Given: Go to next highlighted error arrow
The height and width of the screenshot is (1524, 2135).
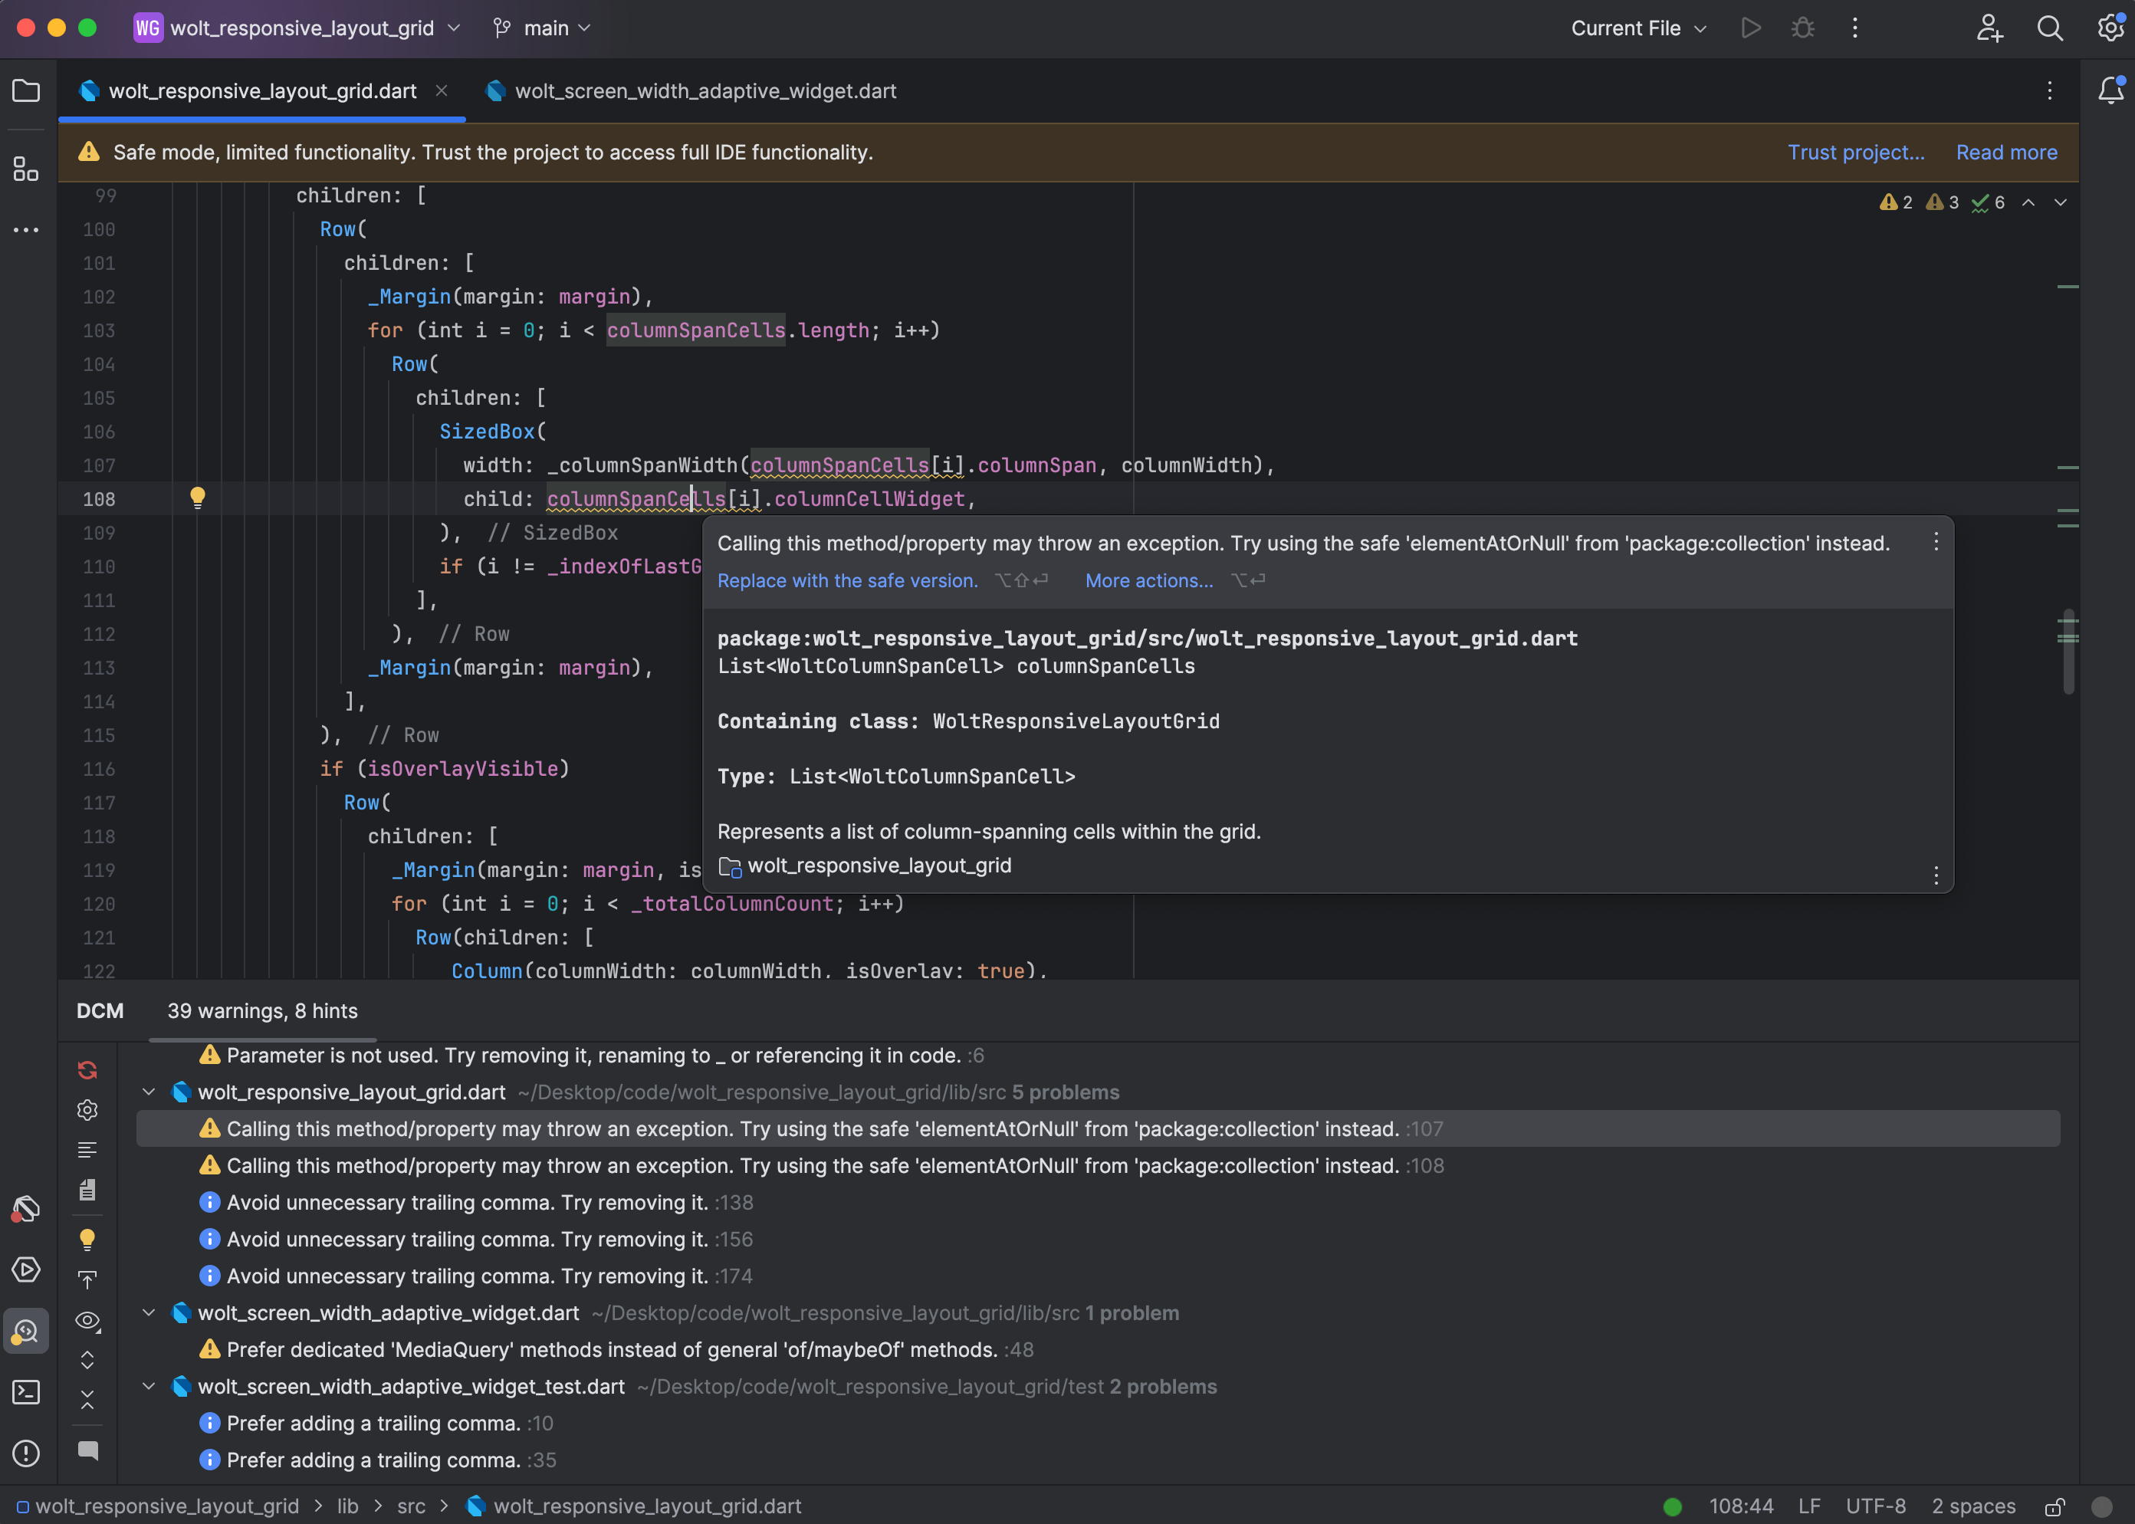Looking at the screenshot, I should 2060,202.
